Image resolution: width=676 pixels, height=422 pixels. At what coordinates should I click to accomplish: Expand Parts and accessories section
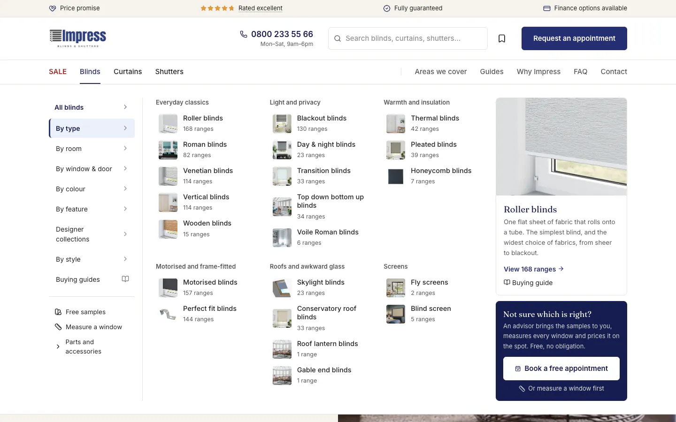pyautogui.click(x=92, y=347)
